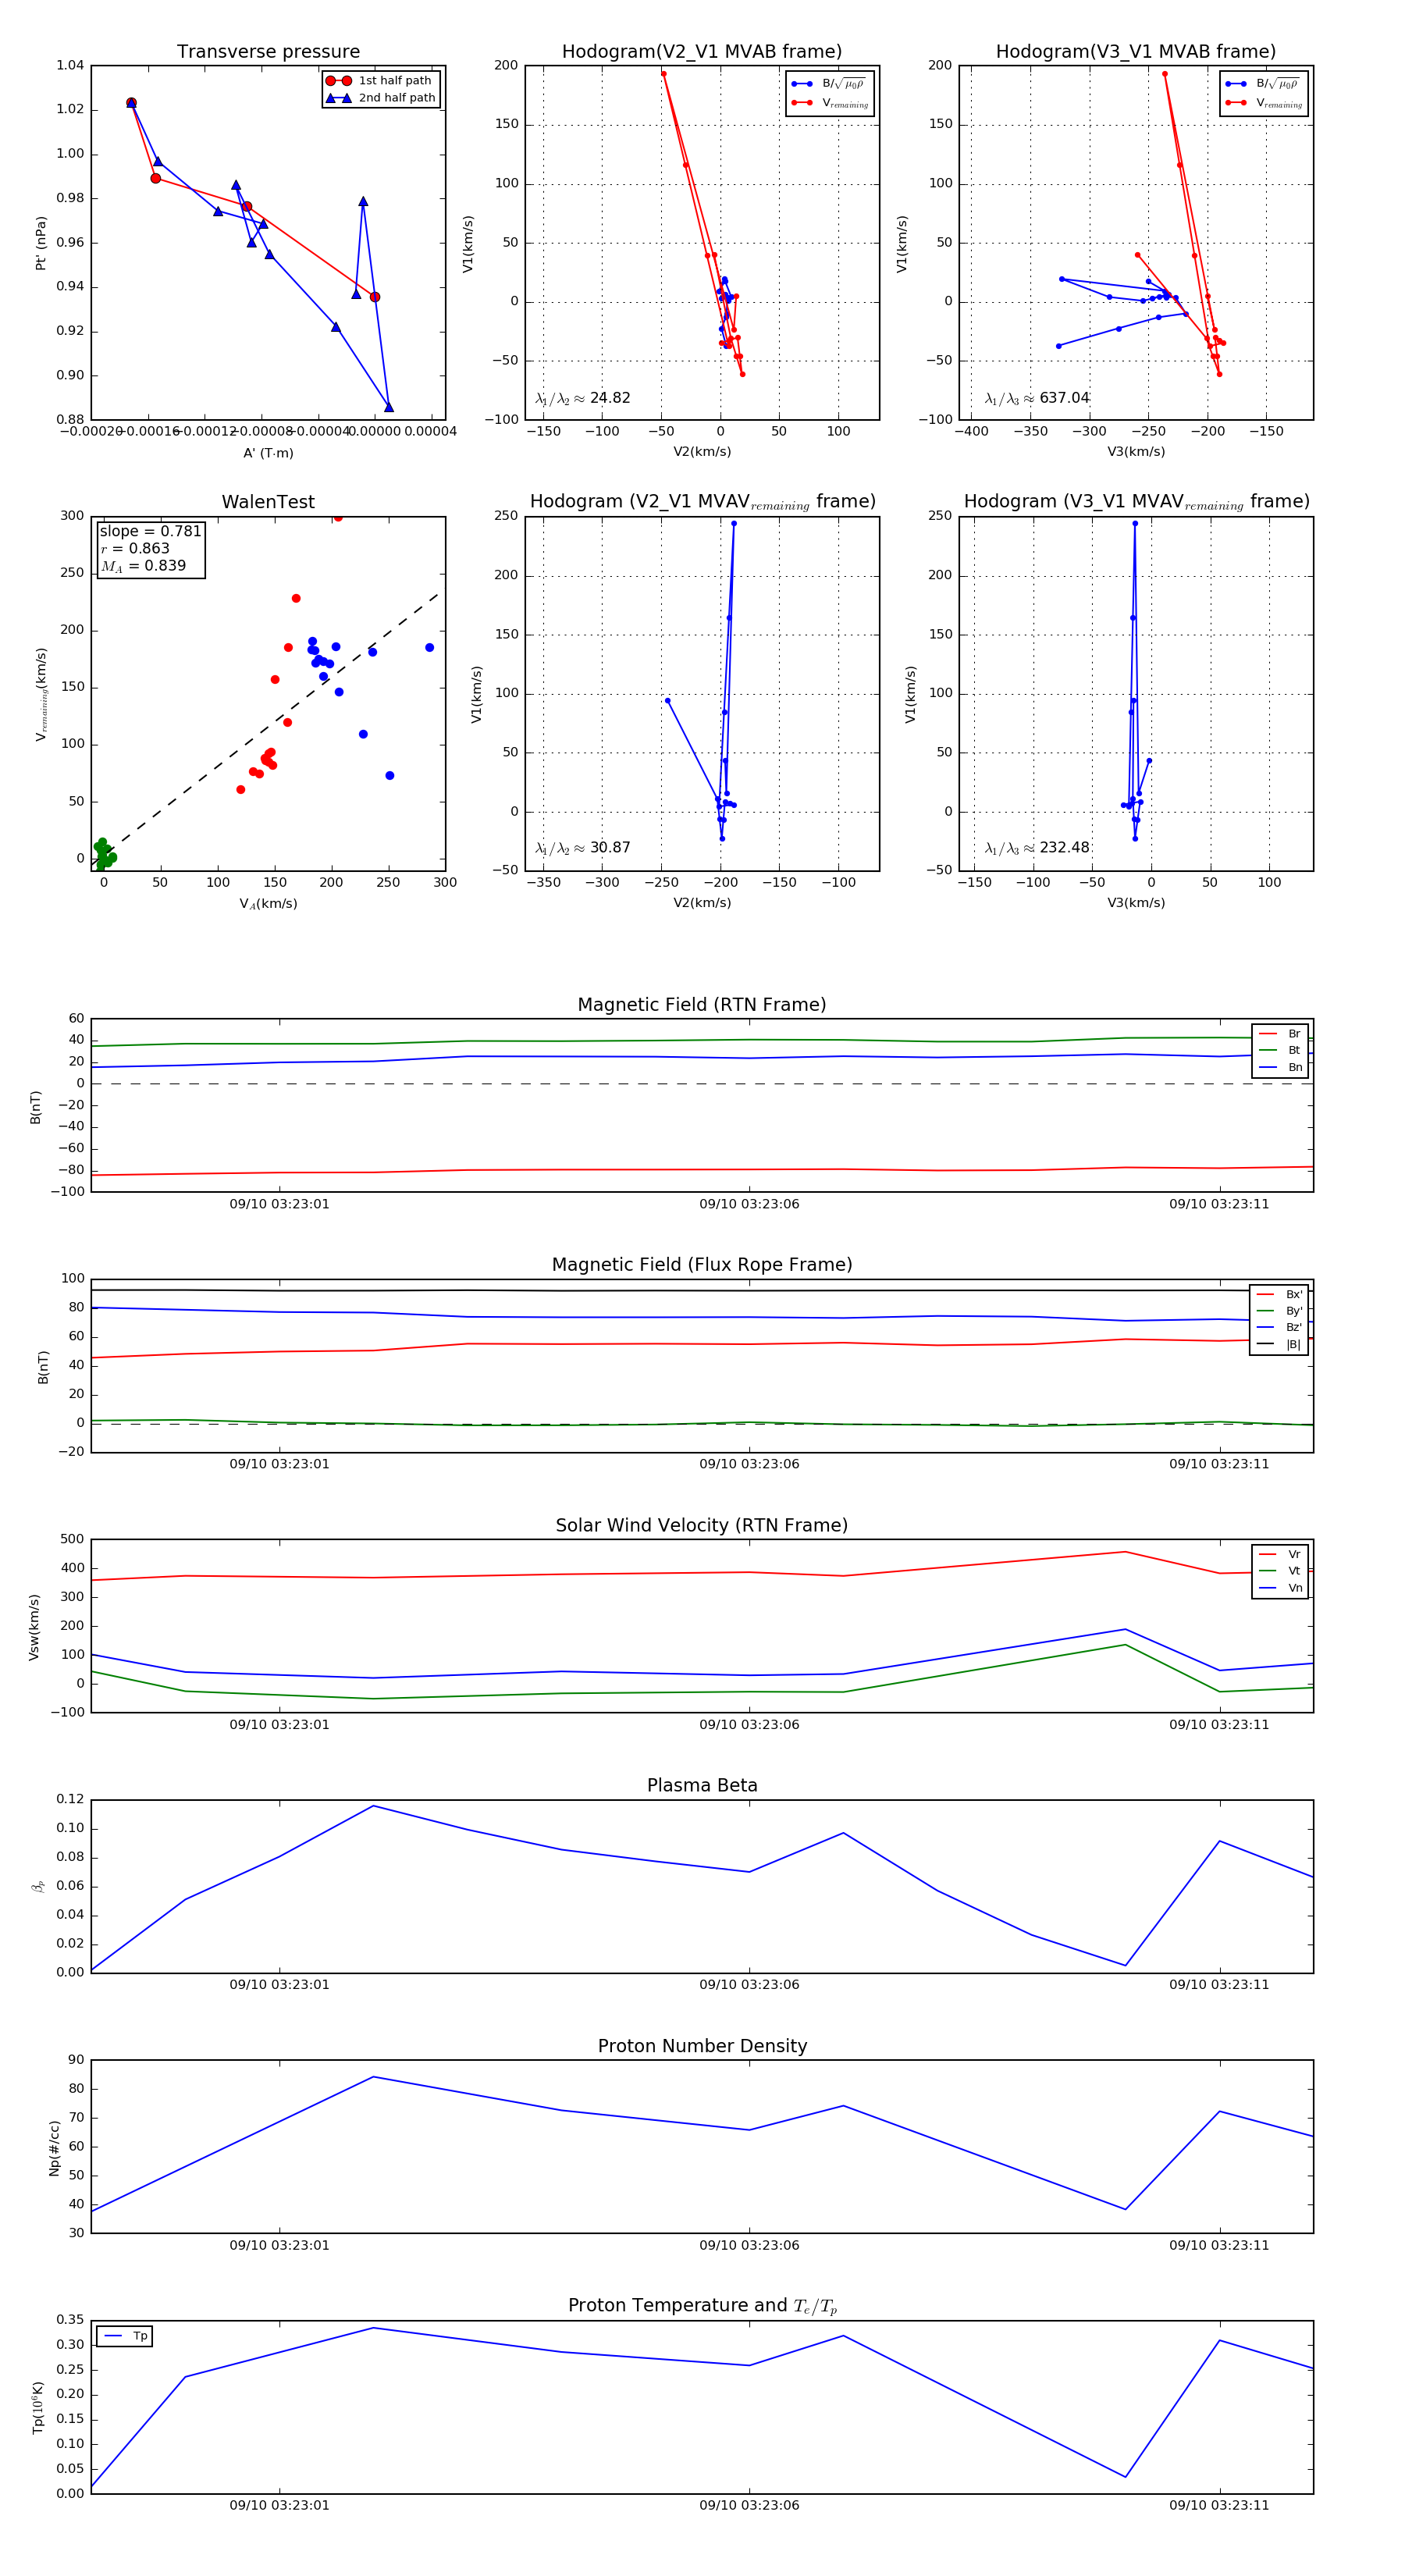
Task: Select the "Vt" legend entry
Action: (x=1280, y=1571)
